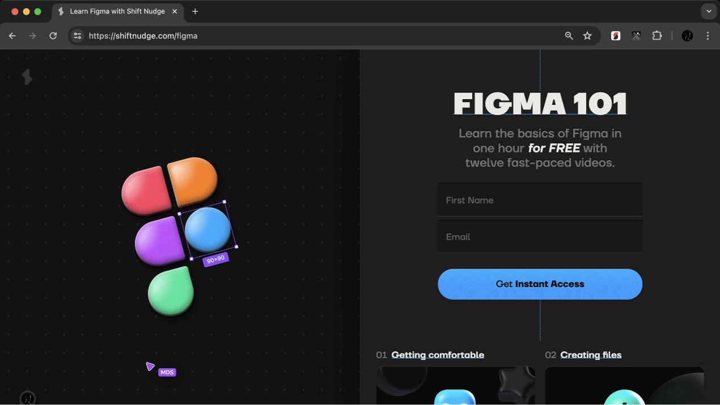Reload the current page
This screenshot has height=405, width=720.
point(53,36)
